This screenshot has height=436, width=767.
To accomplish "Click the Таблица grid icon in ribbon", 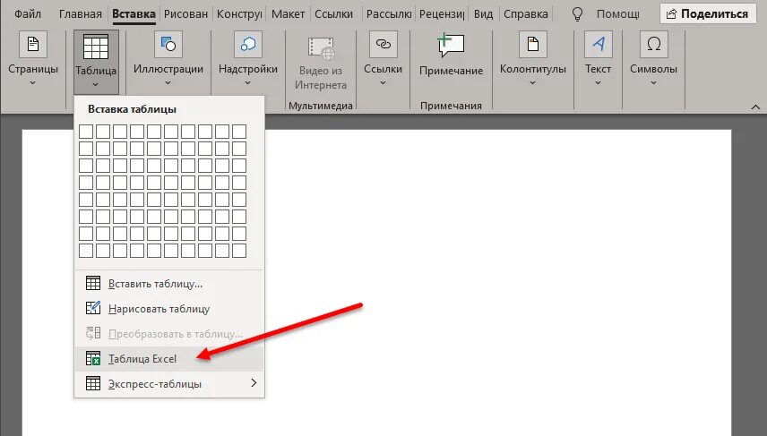I will 95,47.
